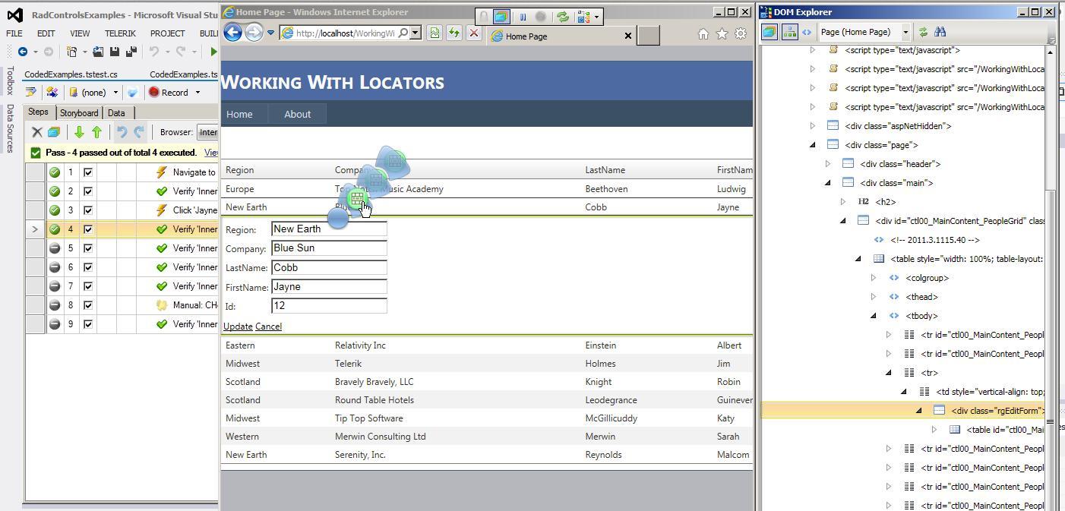Screen dimensions: 1065x511
Task: Uncheck step 8 Manual step checkbox
Action: coord(88,305)
